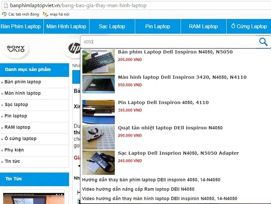Image resolution: width=271 pixels, height=204 pixels.
Task: Open 'Video hướng dẫn nâng cấp Ram' suggestion
Action: (x=138, y=189)
